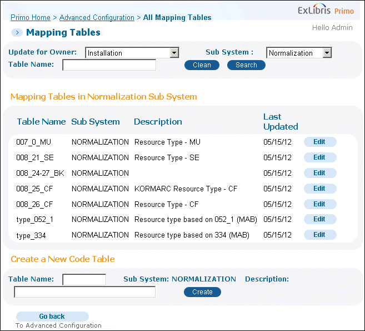Go to Primo Home breadcrumb link
Image resolution: width=365 pixels, height=331 pixels.
click(31, 17)
